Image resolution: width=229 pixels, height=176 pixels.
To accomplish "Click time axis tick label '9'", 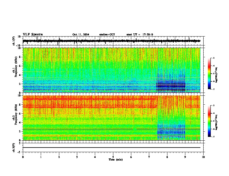I will coord(185,157).
